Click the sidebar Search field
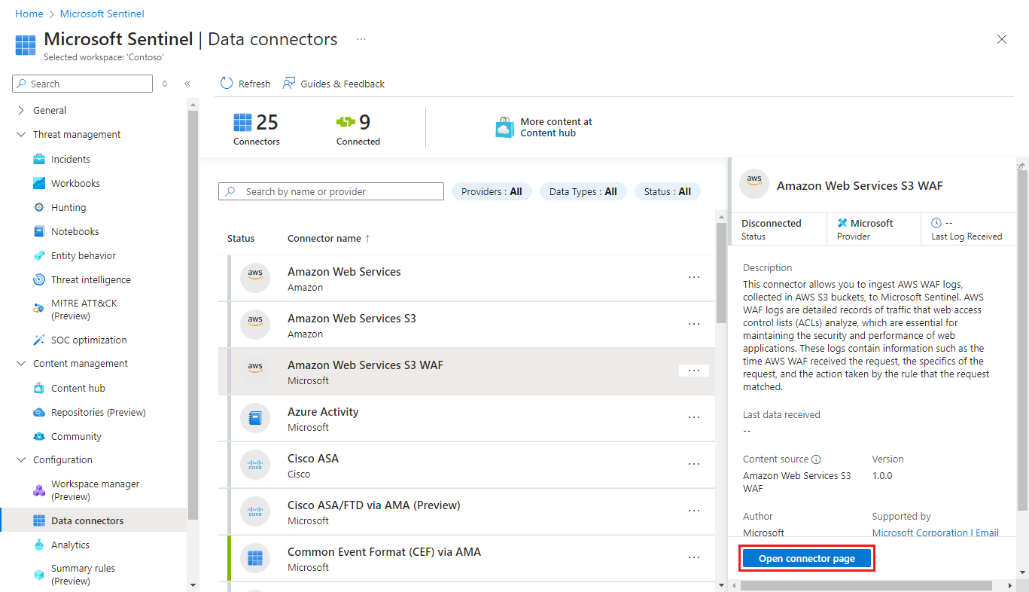Viewport: 1029px width, 592px height. pos(83,84)
